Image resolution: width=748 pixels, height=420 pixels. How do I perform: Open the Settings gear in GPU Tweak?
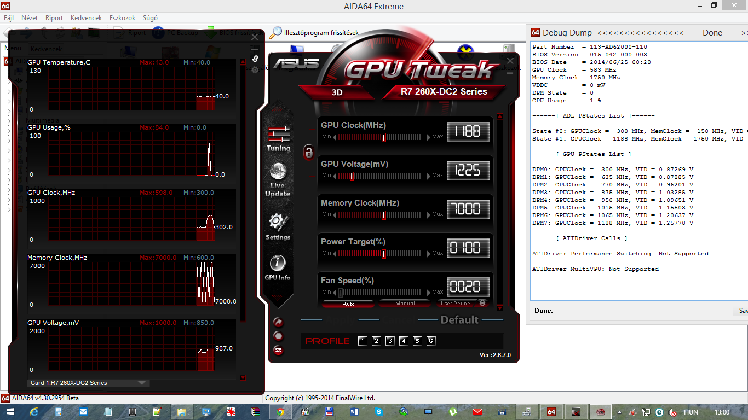click(278, 226)
